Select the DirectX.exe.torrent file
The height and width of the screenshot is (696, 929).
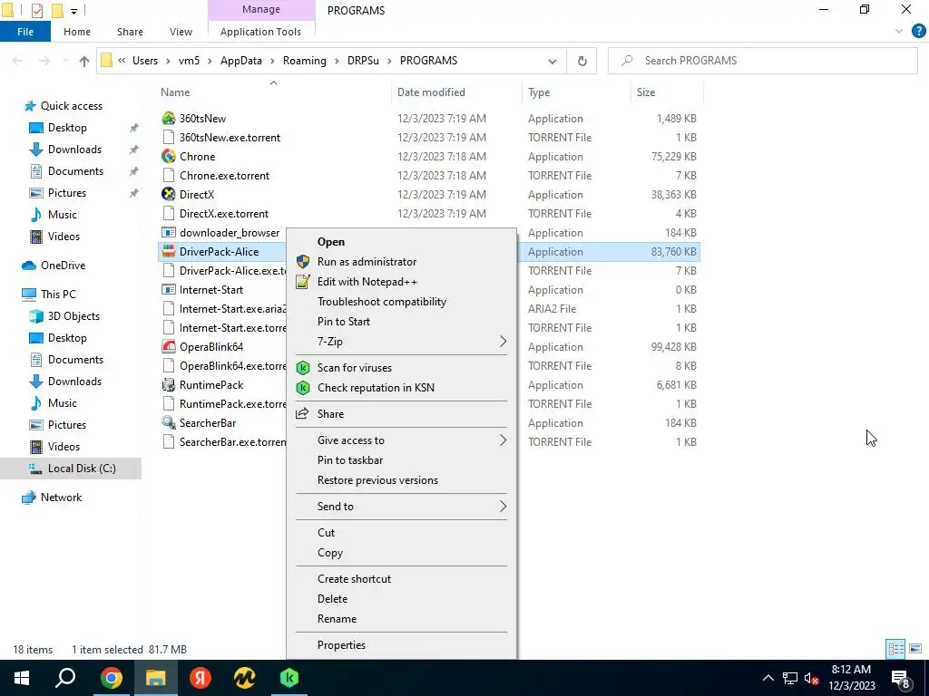pos(224,214)
